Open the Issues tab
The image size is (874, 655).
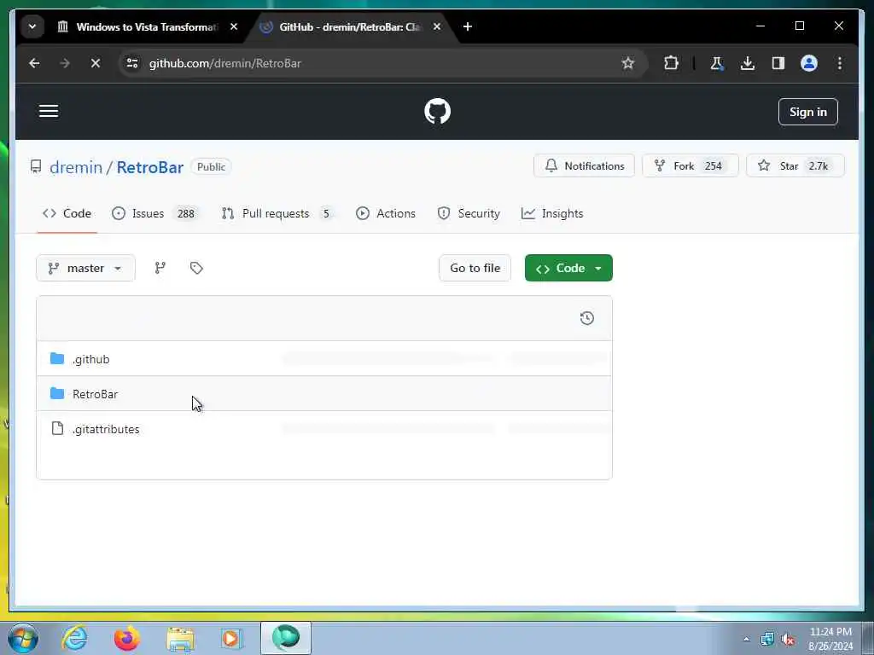(154, 213)
